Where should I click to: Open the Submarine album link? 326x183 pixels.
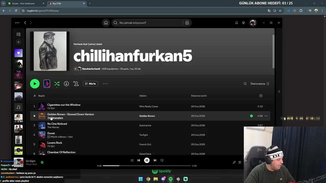145,126
